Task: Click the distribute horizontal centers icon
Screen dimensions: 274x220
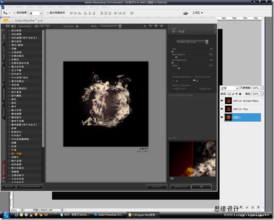Action: coord(120,13)
